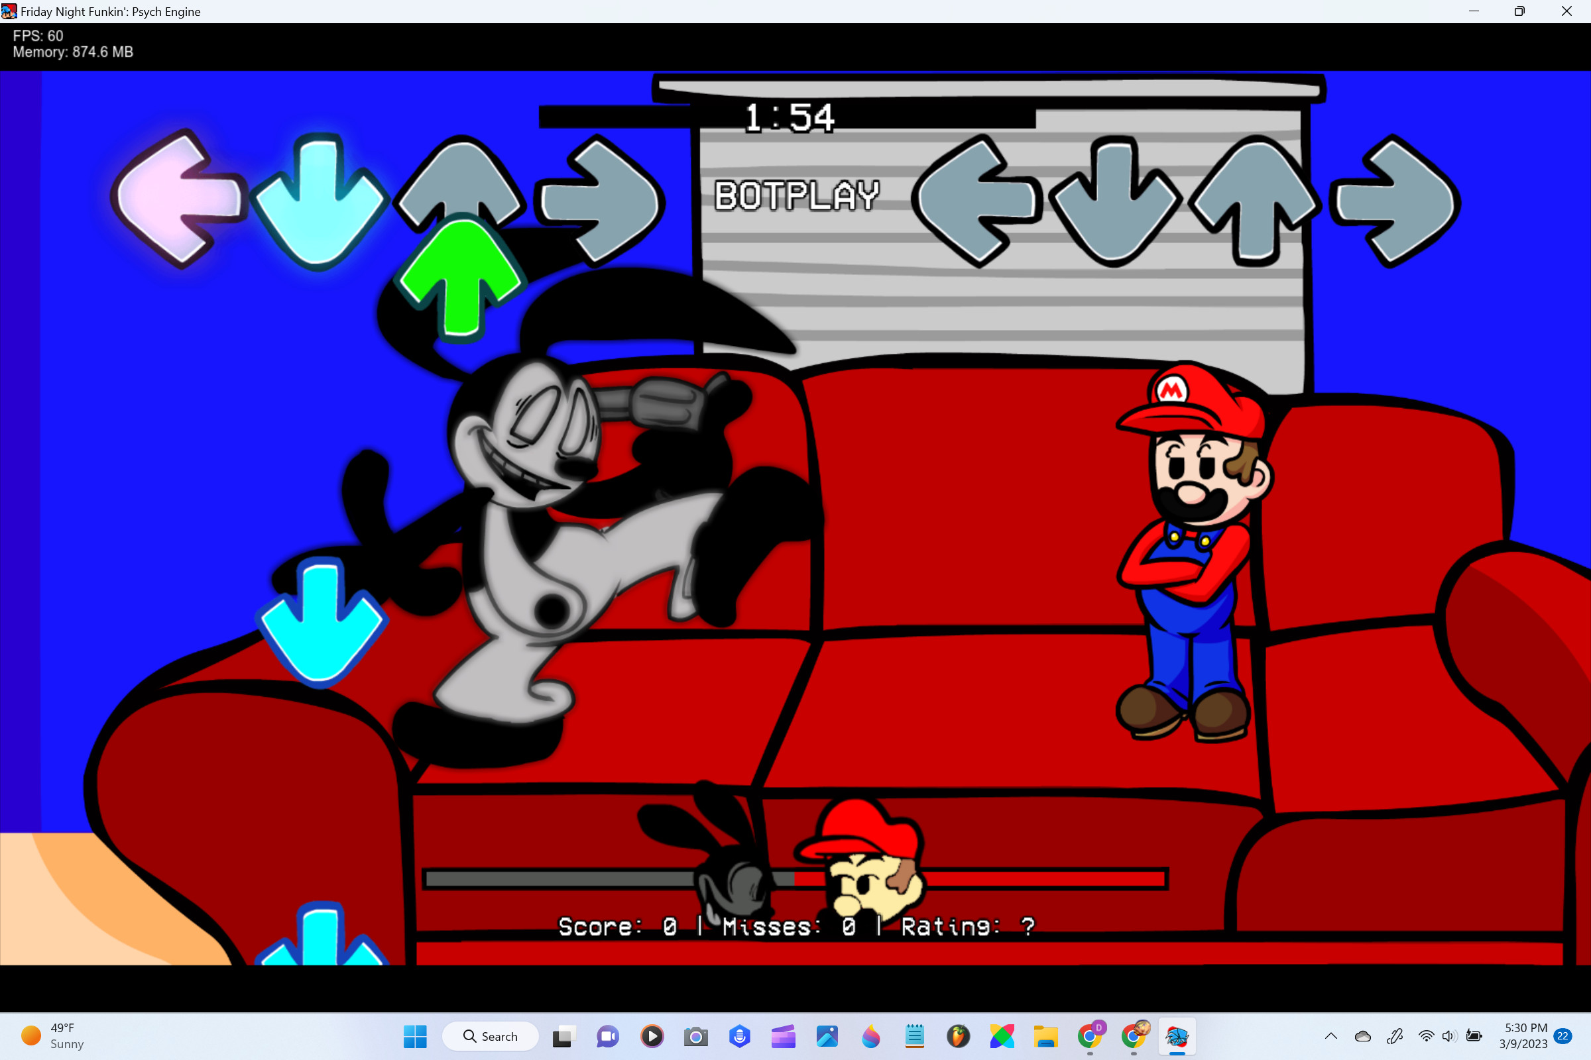The image size is (1591, 1060).
Task: Open the Media Player app
Action: [x=652, y=1036]
